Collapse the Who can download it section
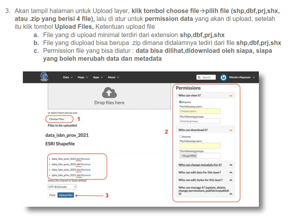The width and height of the screenshot is (290, 217). pos(231,130)
